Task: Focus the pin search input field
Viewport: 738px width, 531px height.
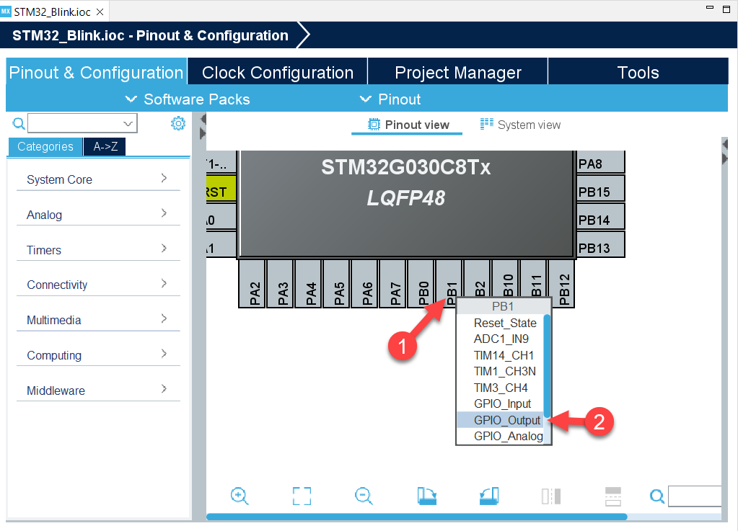Action: [x=695, y=496]
